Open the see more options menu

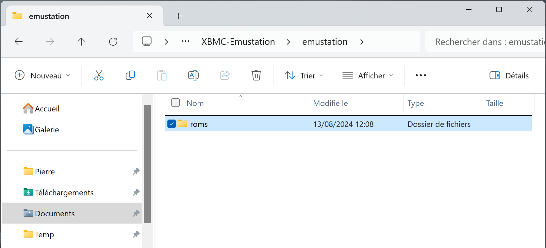point(420,75)
